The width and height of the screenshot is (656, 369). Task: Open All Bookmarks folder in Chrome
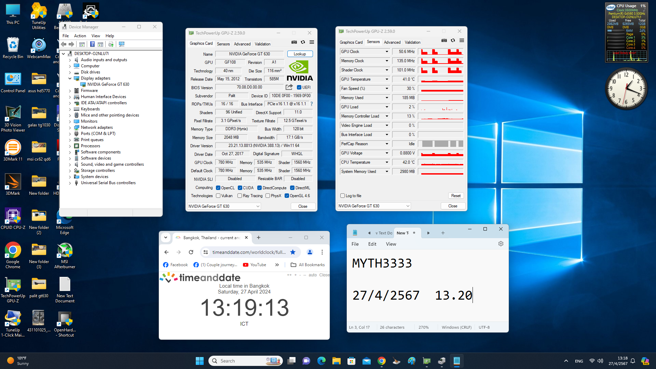pyautogui.click(x=307, y=265)
